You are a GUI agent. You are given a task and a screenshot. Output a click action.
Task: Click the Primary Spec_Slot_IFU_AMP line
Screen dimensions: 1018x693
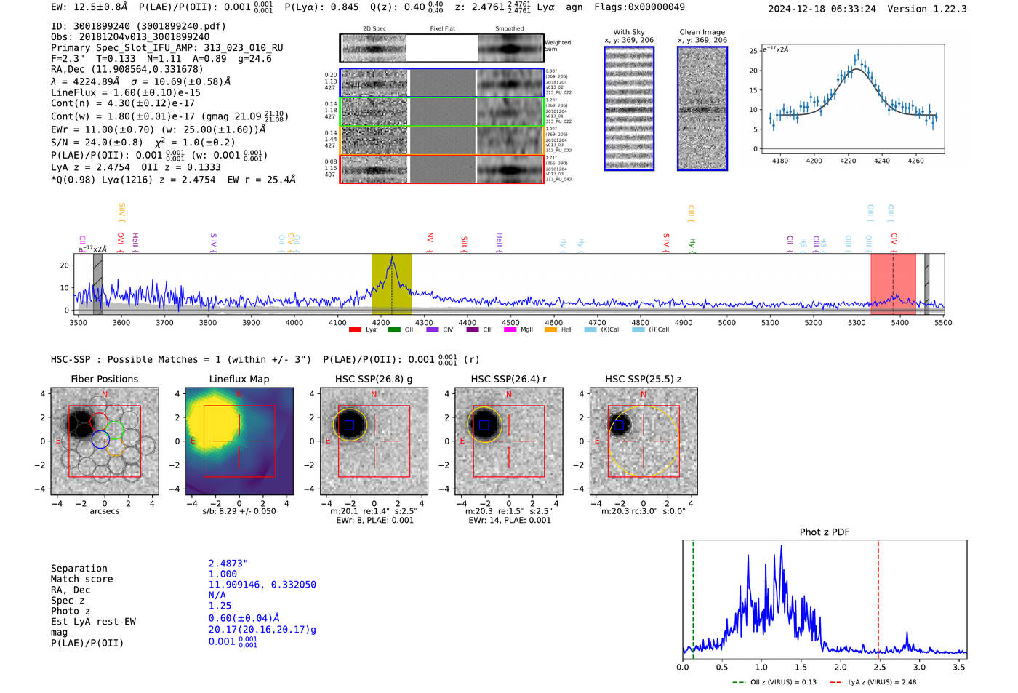pos(167,48)
